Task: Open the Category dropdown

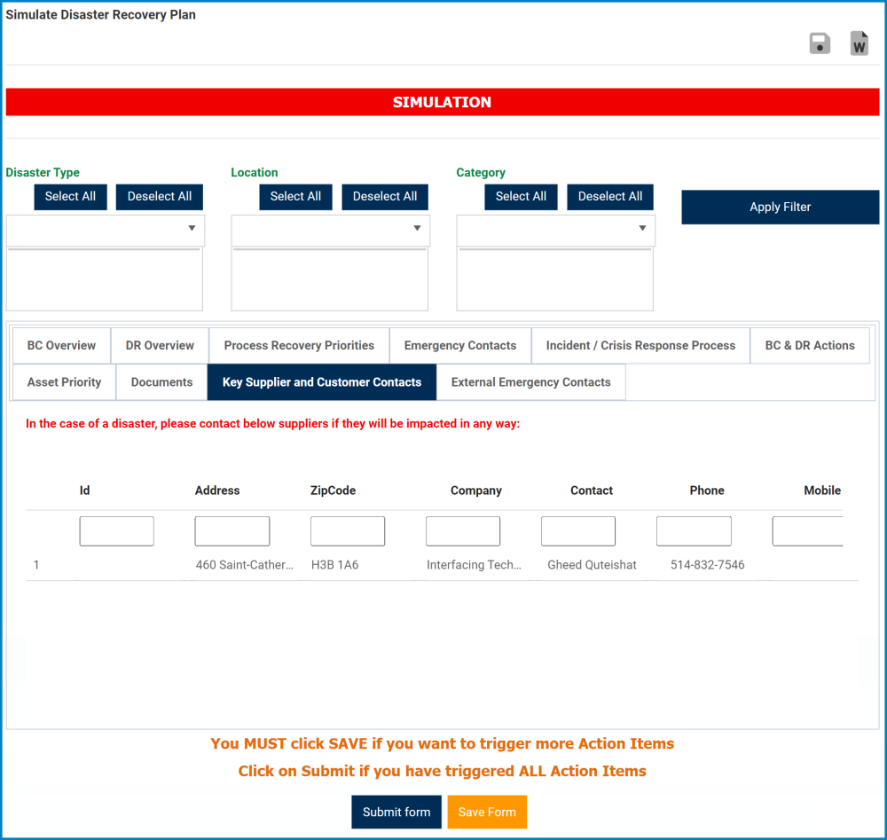Action: coord(555,229)
